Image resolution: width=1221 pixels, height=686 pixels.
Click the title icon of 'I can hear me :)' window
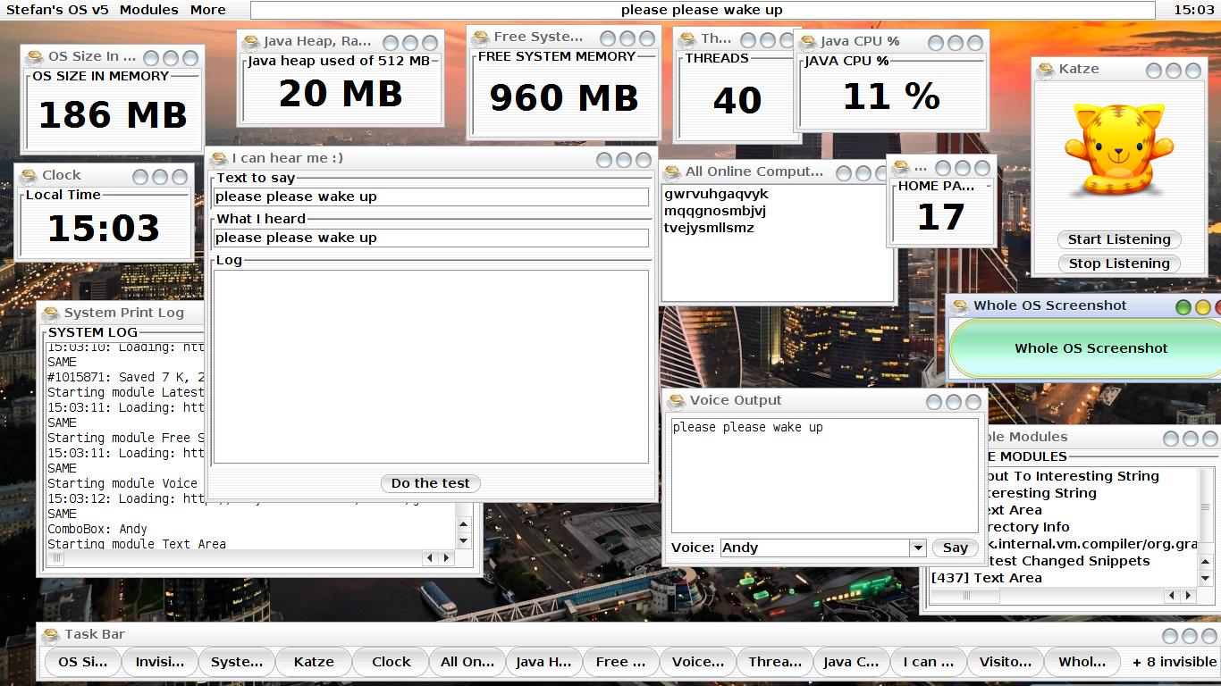[x=218, y=159]
